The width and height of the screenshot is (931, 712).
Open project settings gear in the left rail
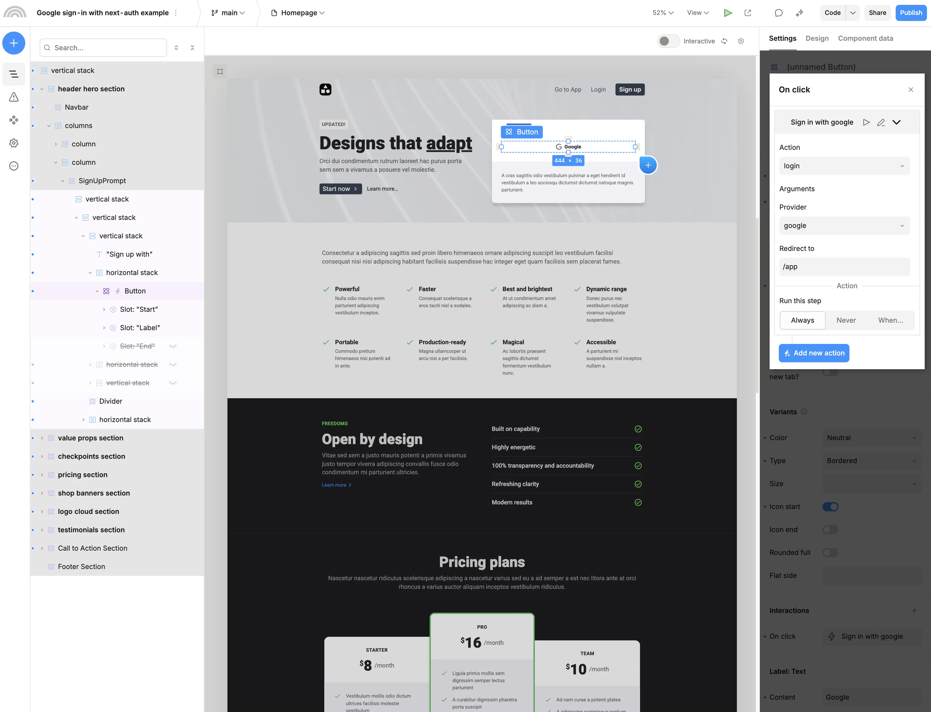(x=13, y=143)
